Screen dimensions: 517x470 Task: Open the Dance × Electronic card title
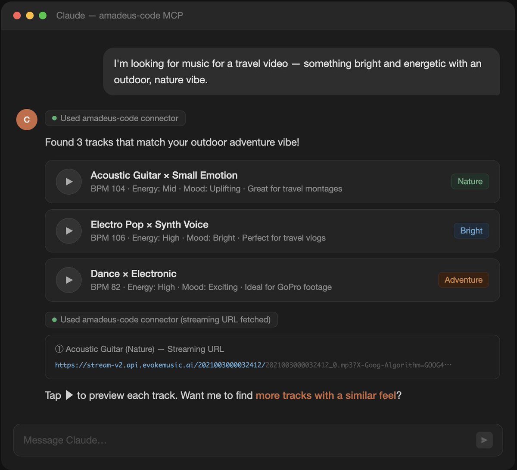point(134,274)
